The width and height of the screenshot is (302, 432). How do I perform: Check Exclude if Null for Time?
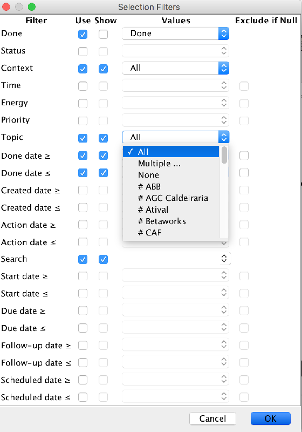point(244,86)
